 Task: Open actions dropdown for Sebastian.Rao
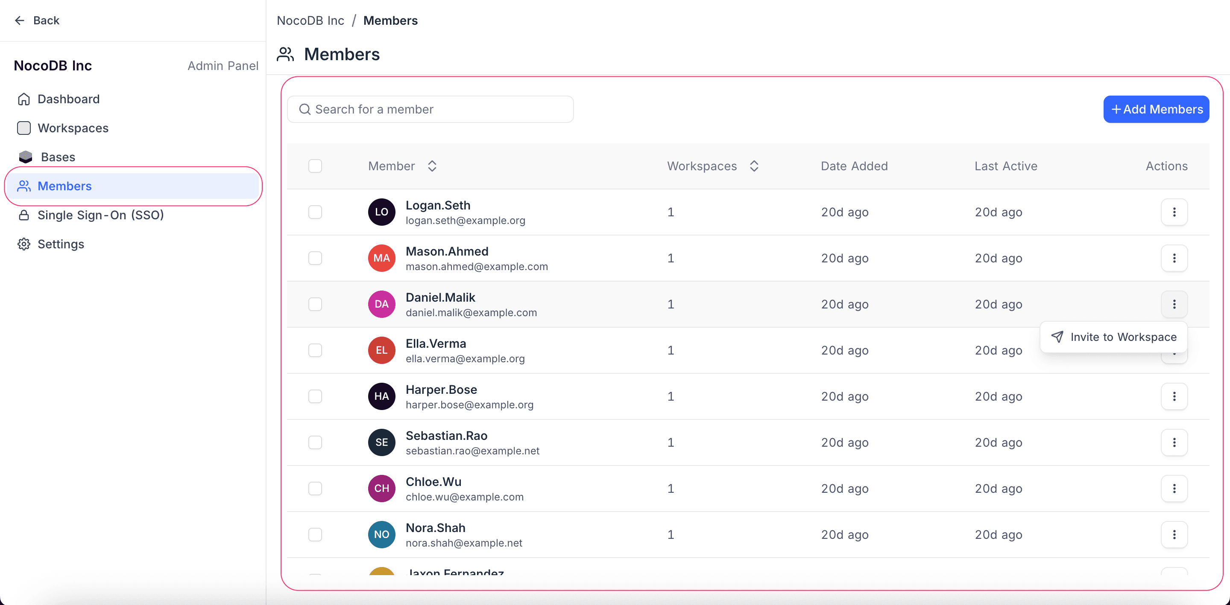pos(1174,442)
